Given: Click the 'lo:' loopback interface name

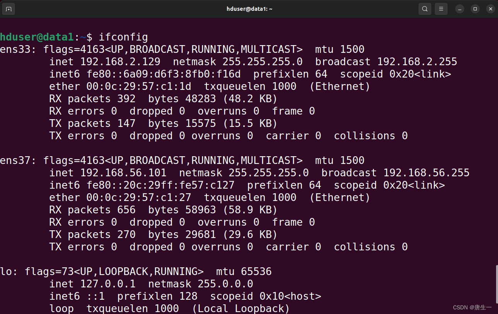Looking at the screenshot, I should click(x=9, y=272).
